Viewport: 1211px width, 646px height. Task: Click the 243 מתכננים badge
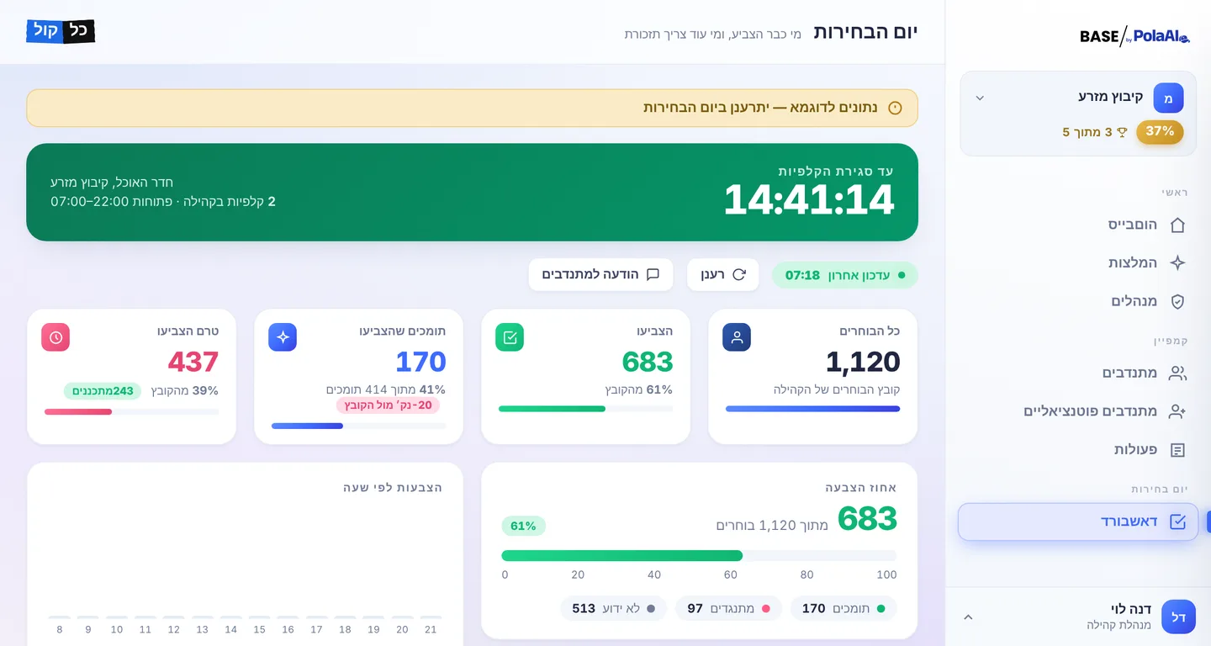[103, 390]
